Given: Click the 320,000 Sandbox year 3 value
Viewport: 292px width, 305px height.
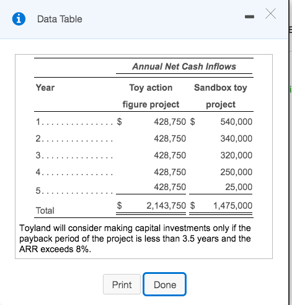Looking at the screenshot, I should [x=236, y=155].
